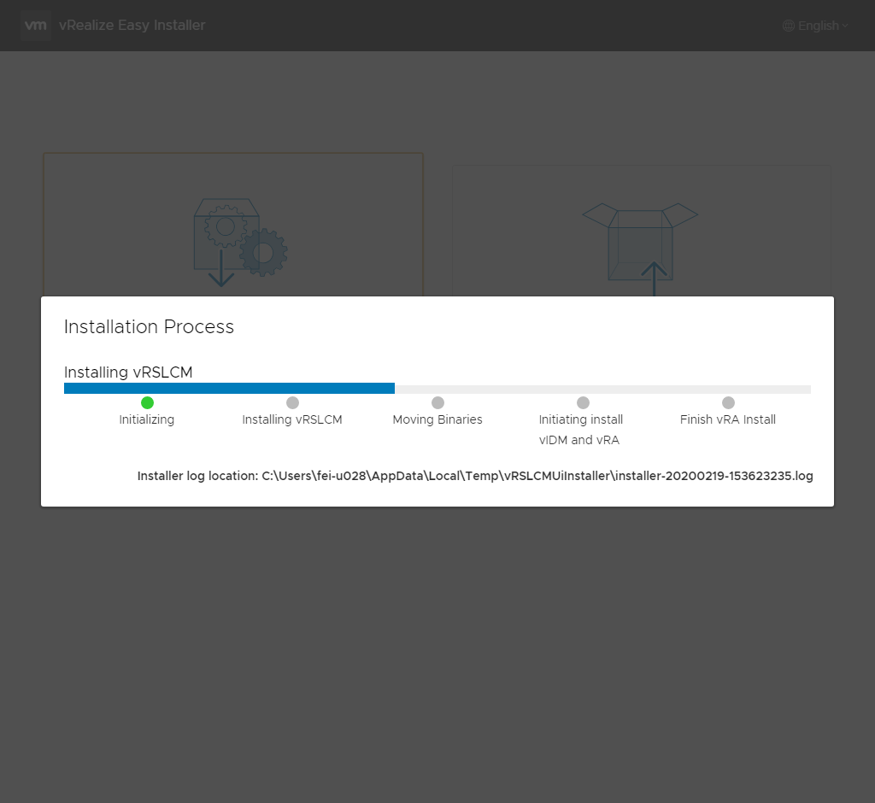
Task: Click the Moving Binaries step dot
Action: click(438, 403)
